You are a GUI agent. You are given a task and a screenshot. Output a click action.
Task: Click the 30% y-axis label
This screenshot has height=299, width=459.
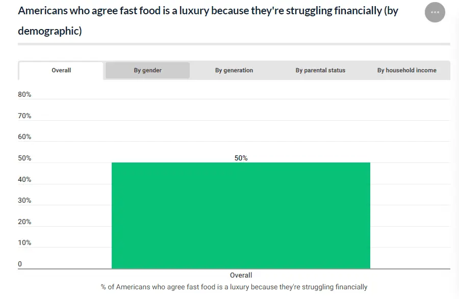pyautogui.click(x=24, y=200)
